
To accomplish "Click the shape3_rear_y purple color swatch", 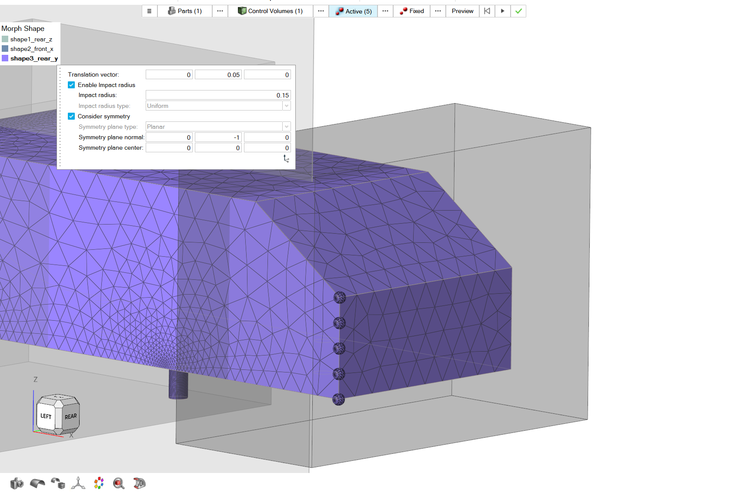I will point(5,58).
